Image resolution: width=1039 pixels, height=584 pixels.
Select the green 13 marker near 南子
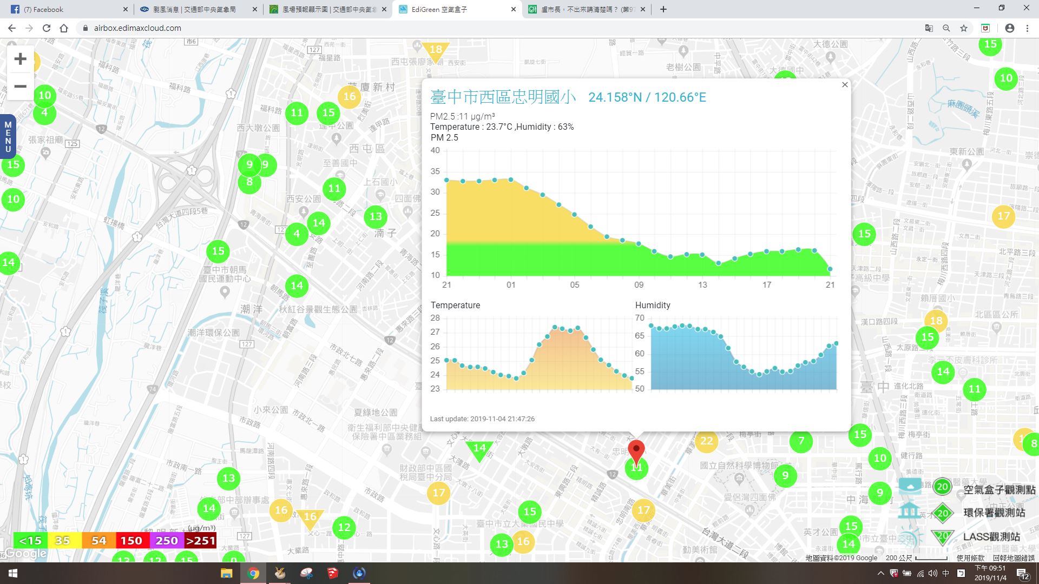click(x=376, y=216)
